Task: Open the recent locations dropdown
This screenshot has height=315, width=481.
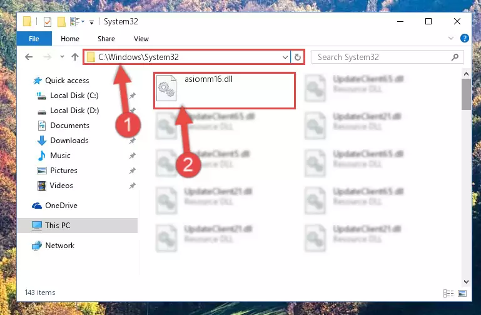Action: (62, 57)
